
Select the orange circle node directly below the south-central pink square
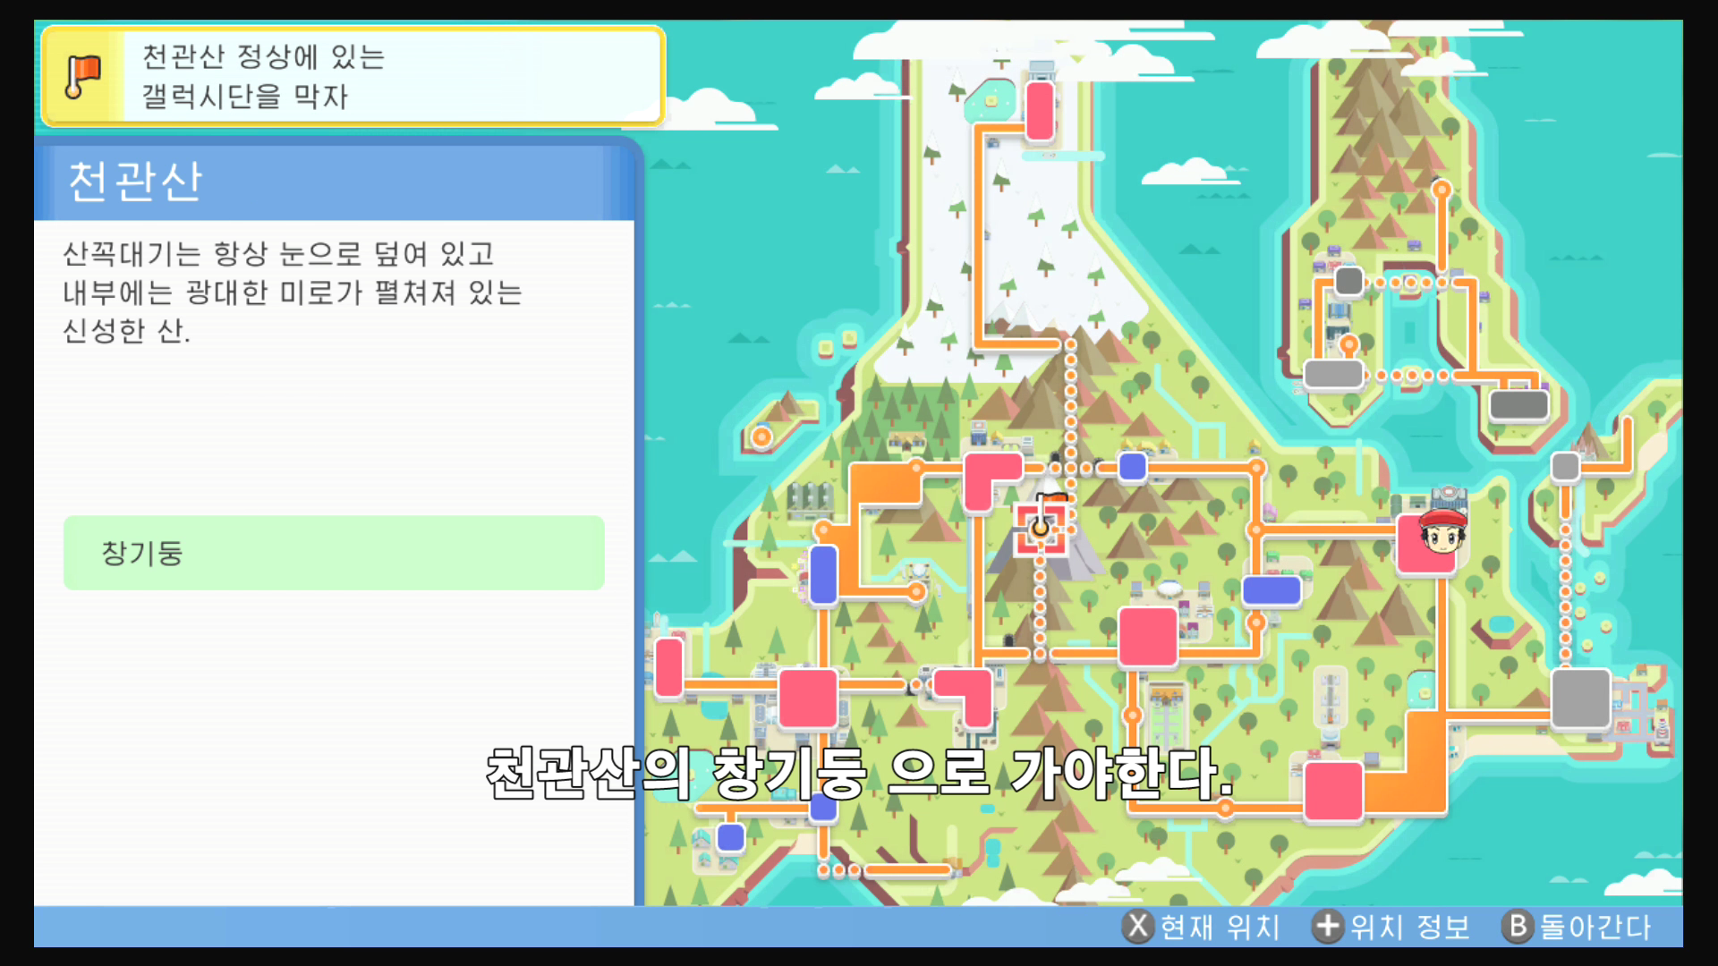pos(1133,715)
